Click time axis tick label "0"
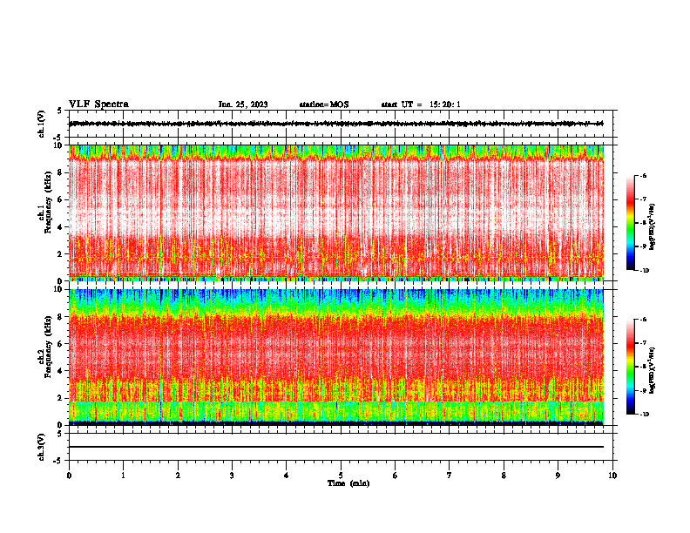This screenshot has height=533, width=690. pyautogui.click(x=69, y=476)
